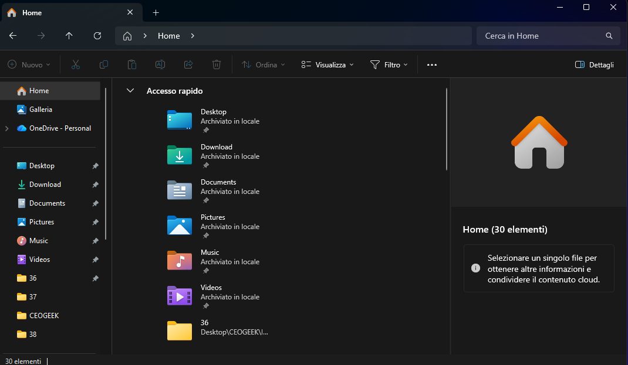This screenshot has height=365, width=628.
Task: Toggle the Dettagli pane
Action: coord(595,65)
